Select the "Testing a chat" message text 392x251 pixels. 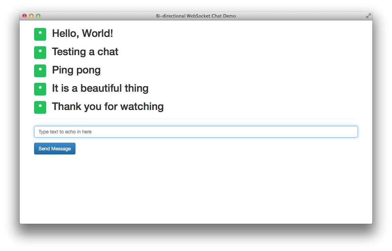click(x=85, y=52)
